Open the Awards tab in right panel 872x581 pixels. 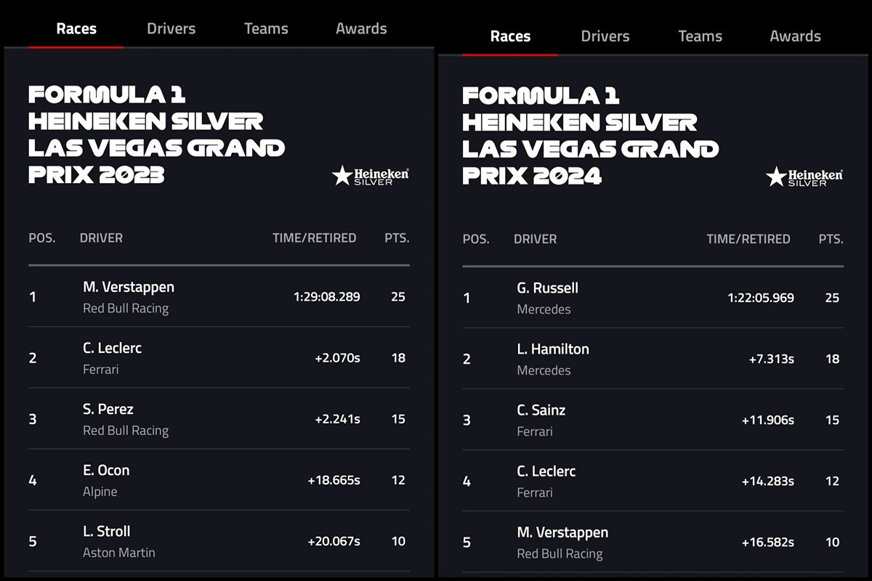tap(795, 36)
